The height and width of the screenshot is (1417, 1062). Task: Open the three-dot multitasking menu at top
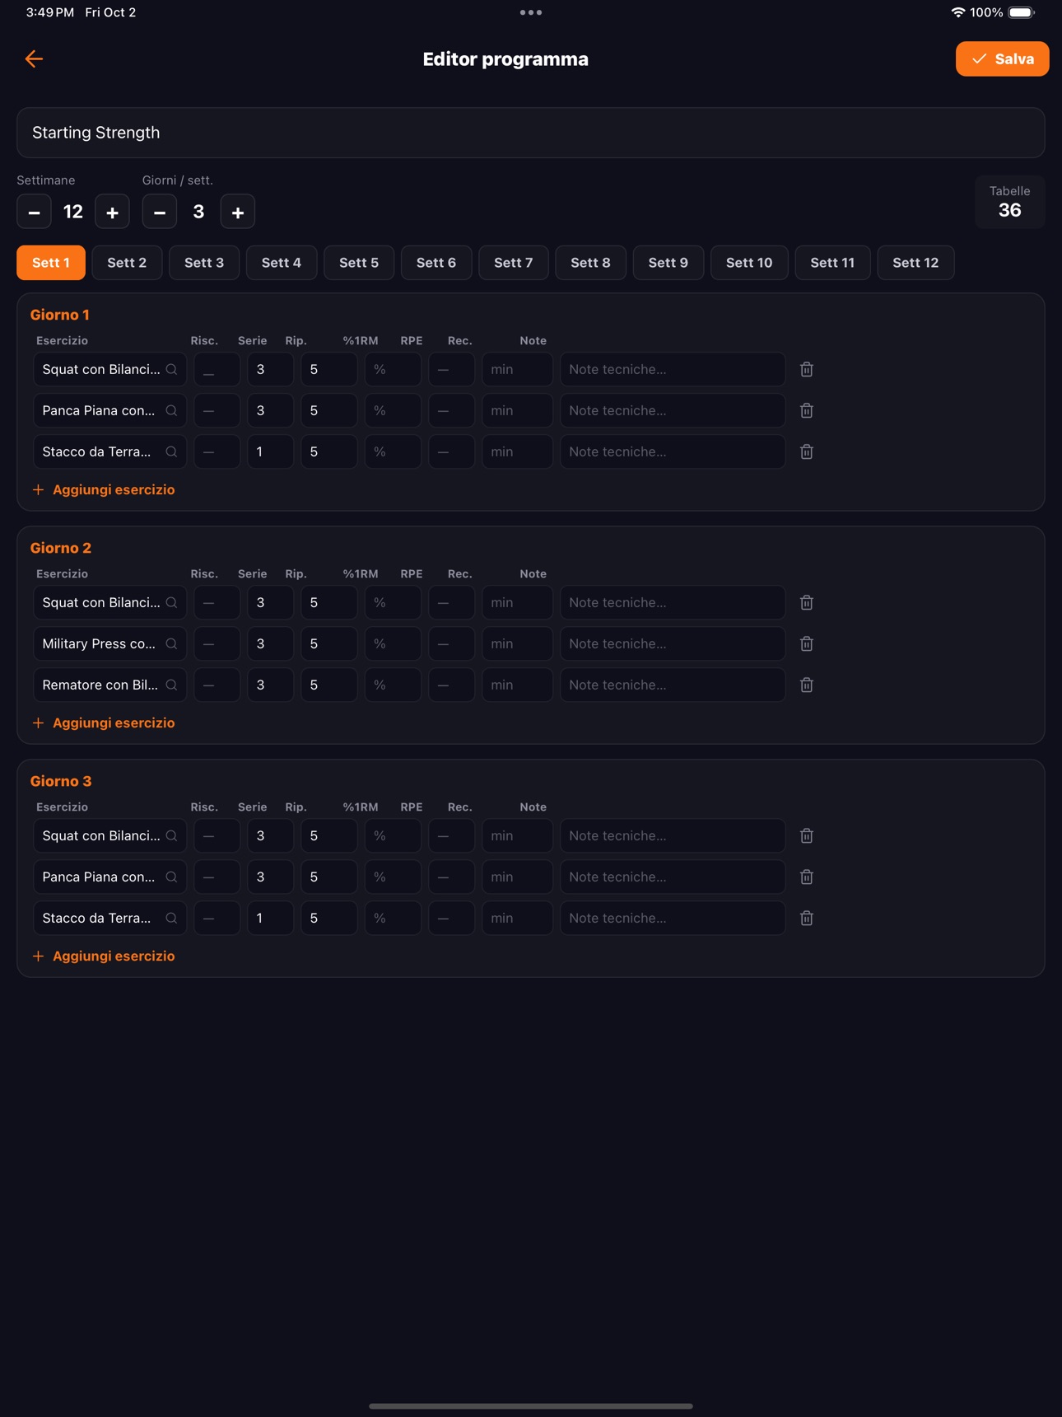[531, 12]
